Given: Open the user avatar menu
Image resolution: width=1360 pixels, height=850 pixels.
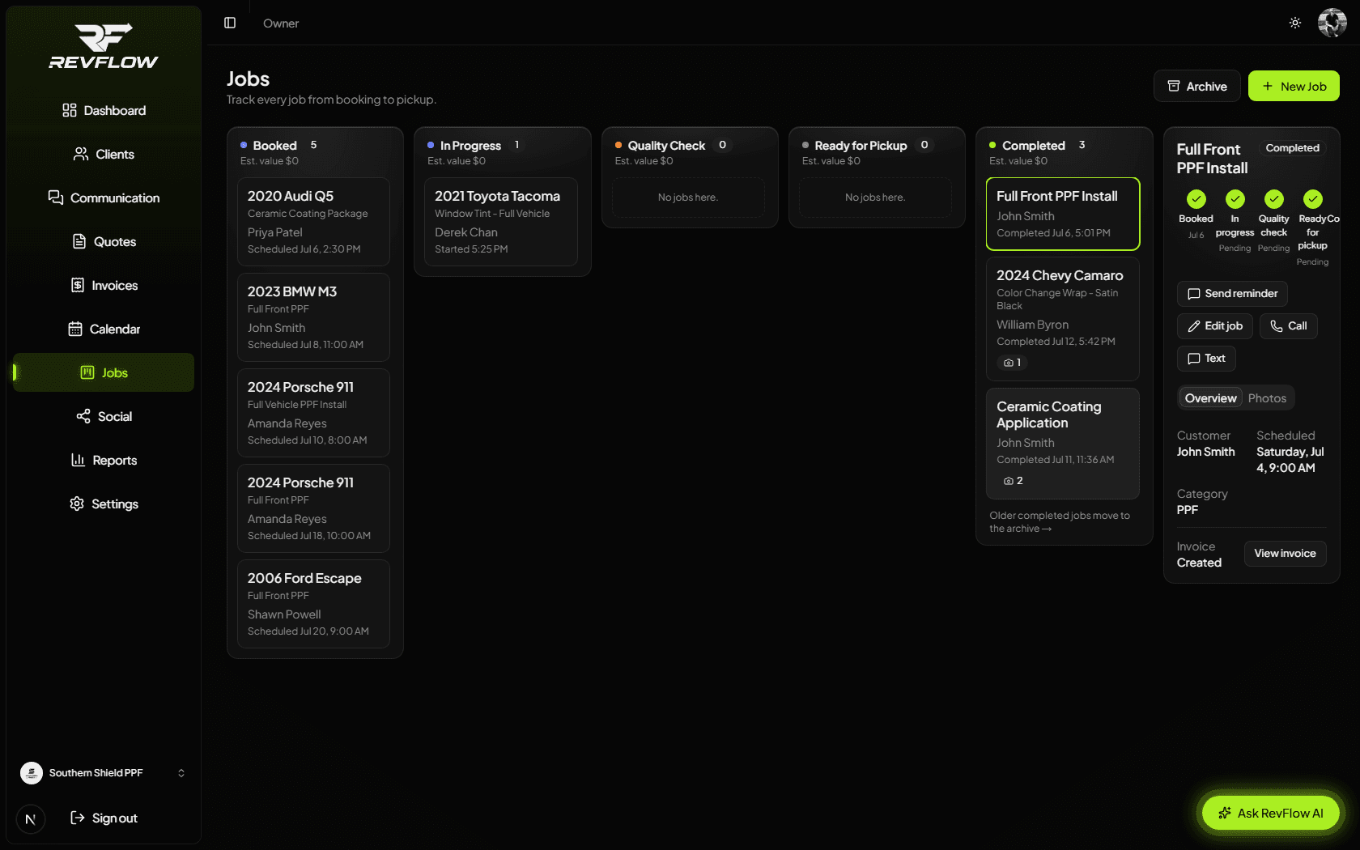Looking at the screenshot, I should pos(1332,23).
